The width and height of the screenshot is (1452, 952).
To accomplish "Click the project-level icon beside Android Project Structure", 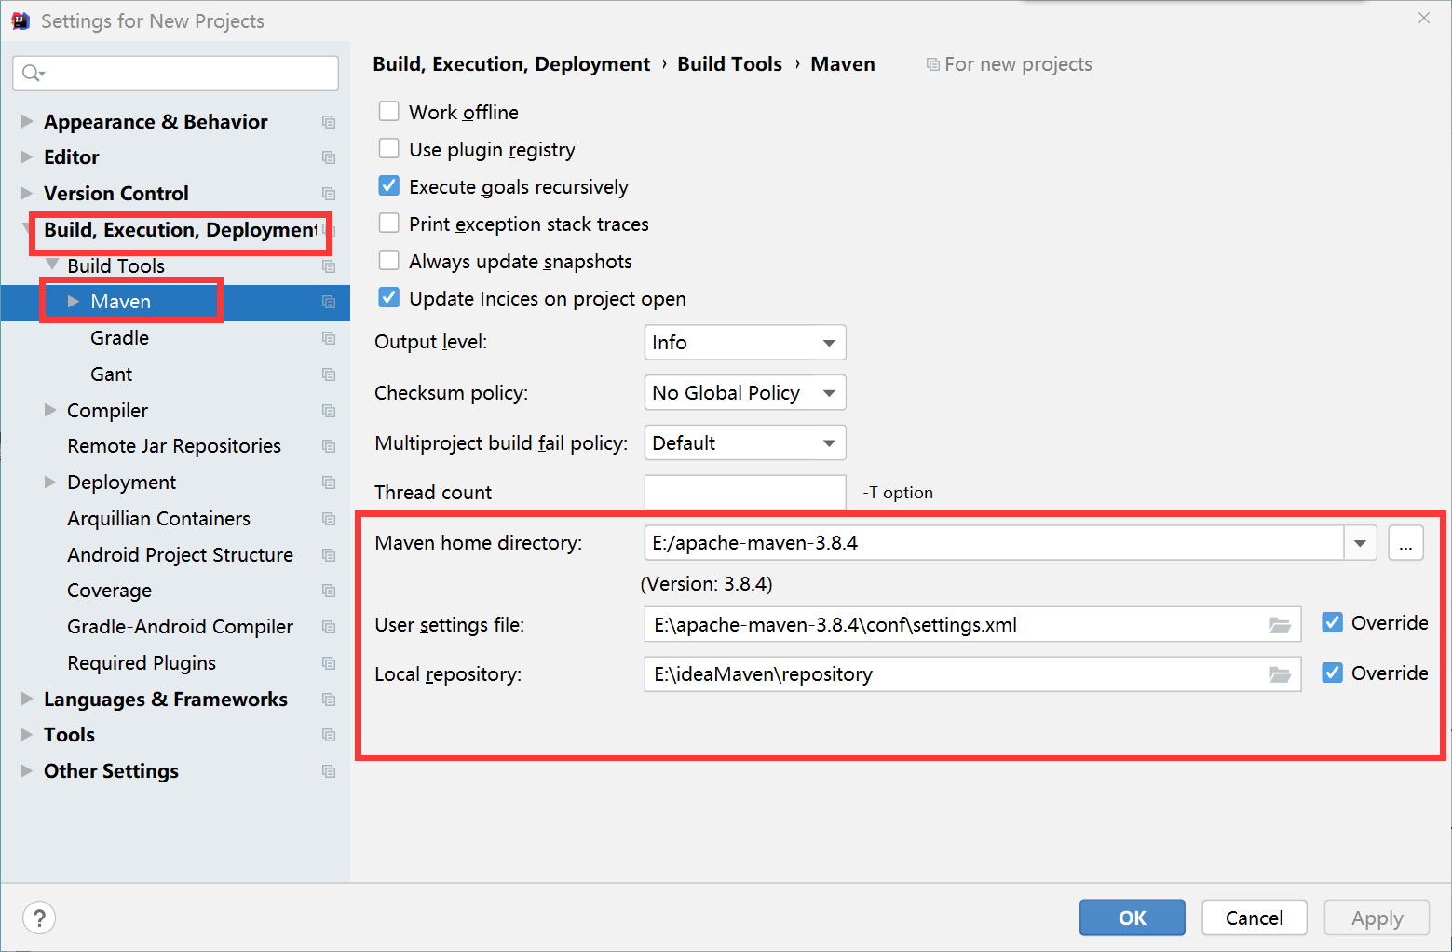I will click(329, 555).
